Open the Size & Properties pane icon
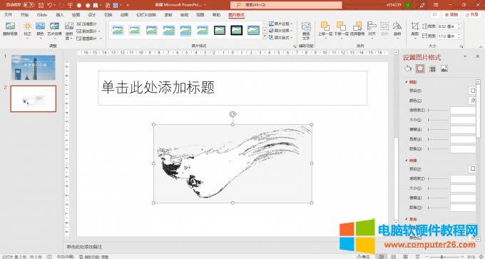485x259 pixels. [432, 68]
